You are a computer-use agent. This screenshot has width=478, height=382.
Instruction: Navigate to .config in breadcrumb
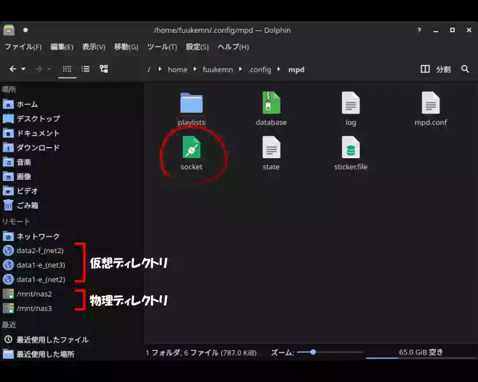point(260,70)
